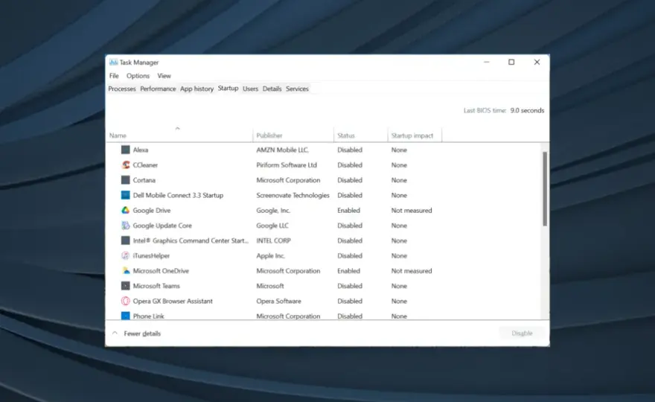The image size is (655, 402).
Task: Click the iTunesHelper icon
Action: (125, 256)
